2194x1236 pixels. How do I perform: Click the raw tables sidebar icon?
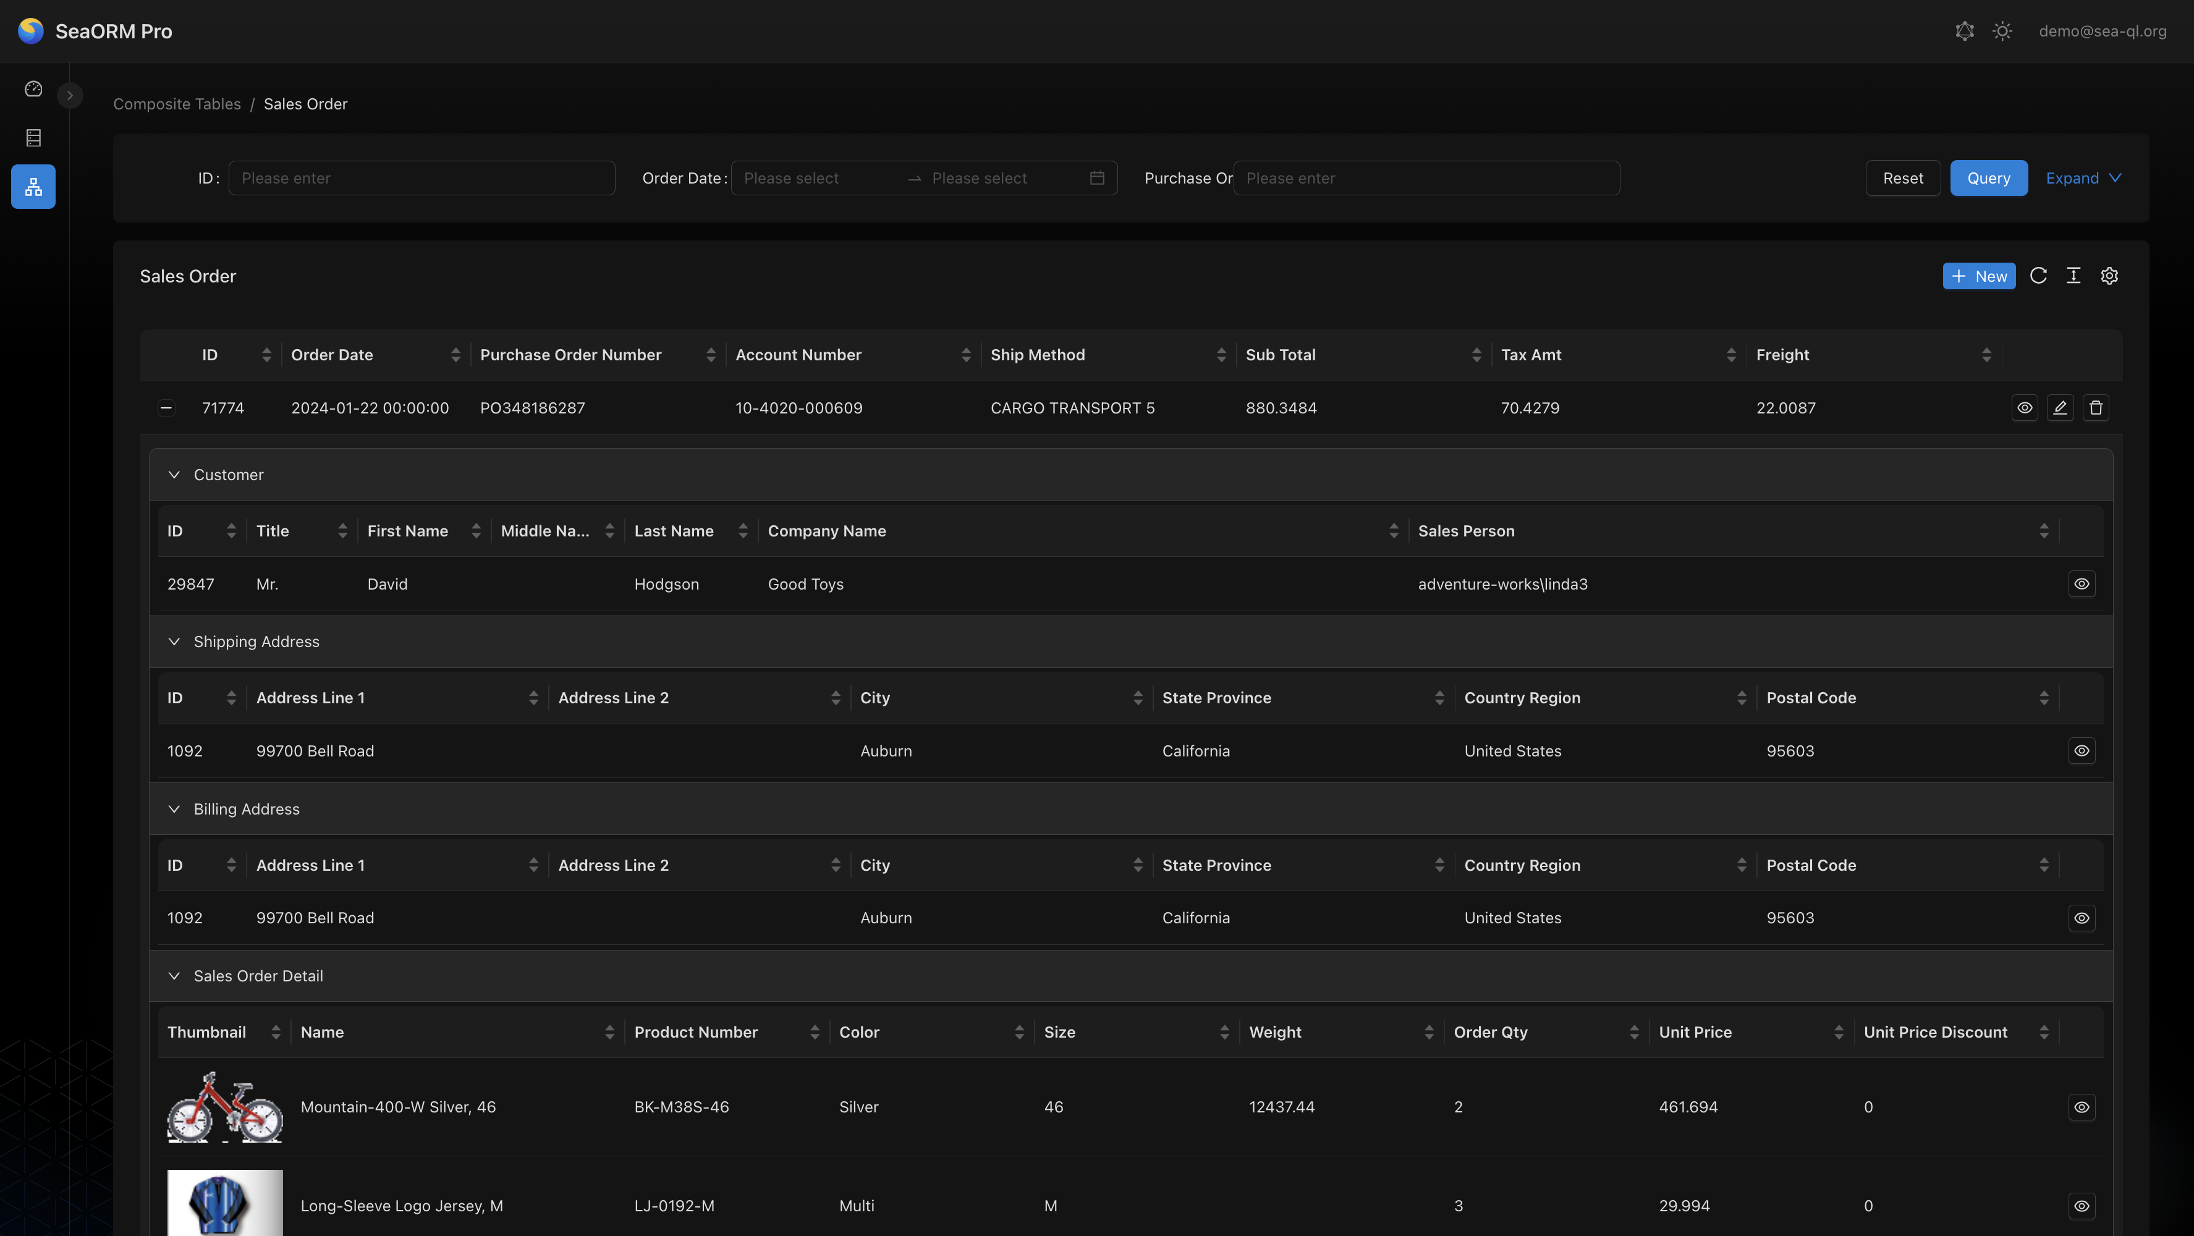pyautogui.click(x=33, y=137)
